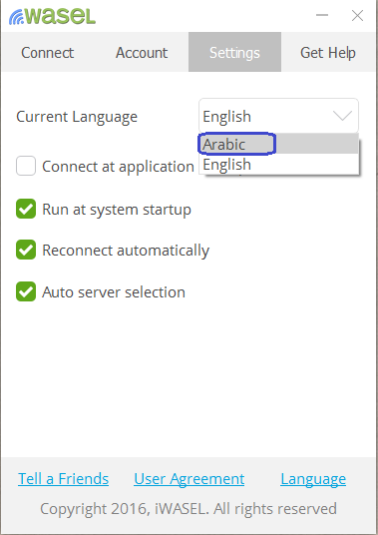Click the Run at system startup label
The image size is (378, 535).
[117, 210]
